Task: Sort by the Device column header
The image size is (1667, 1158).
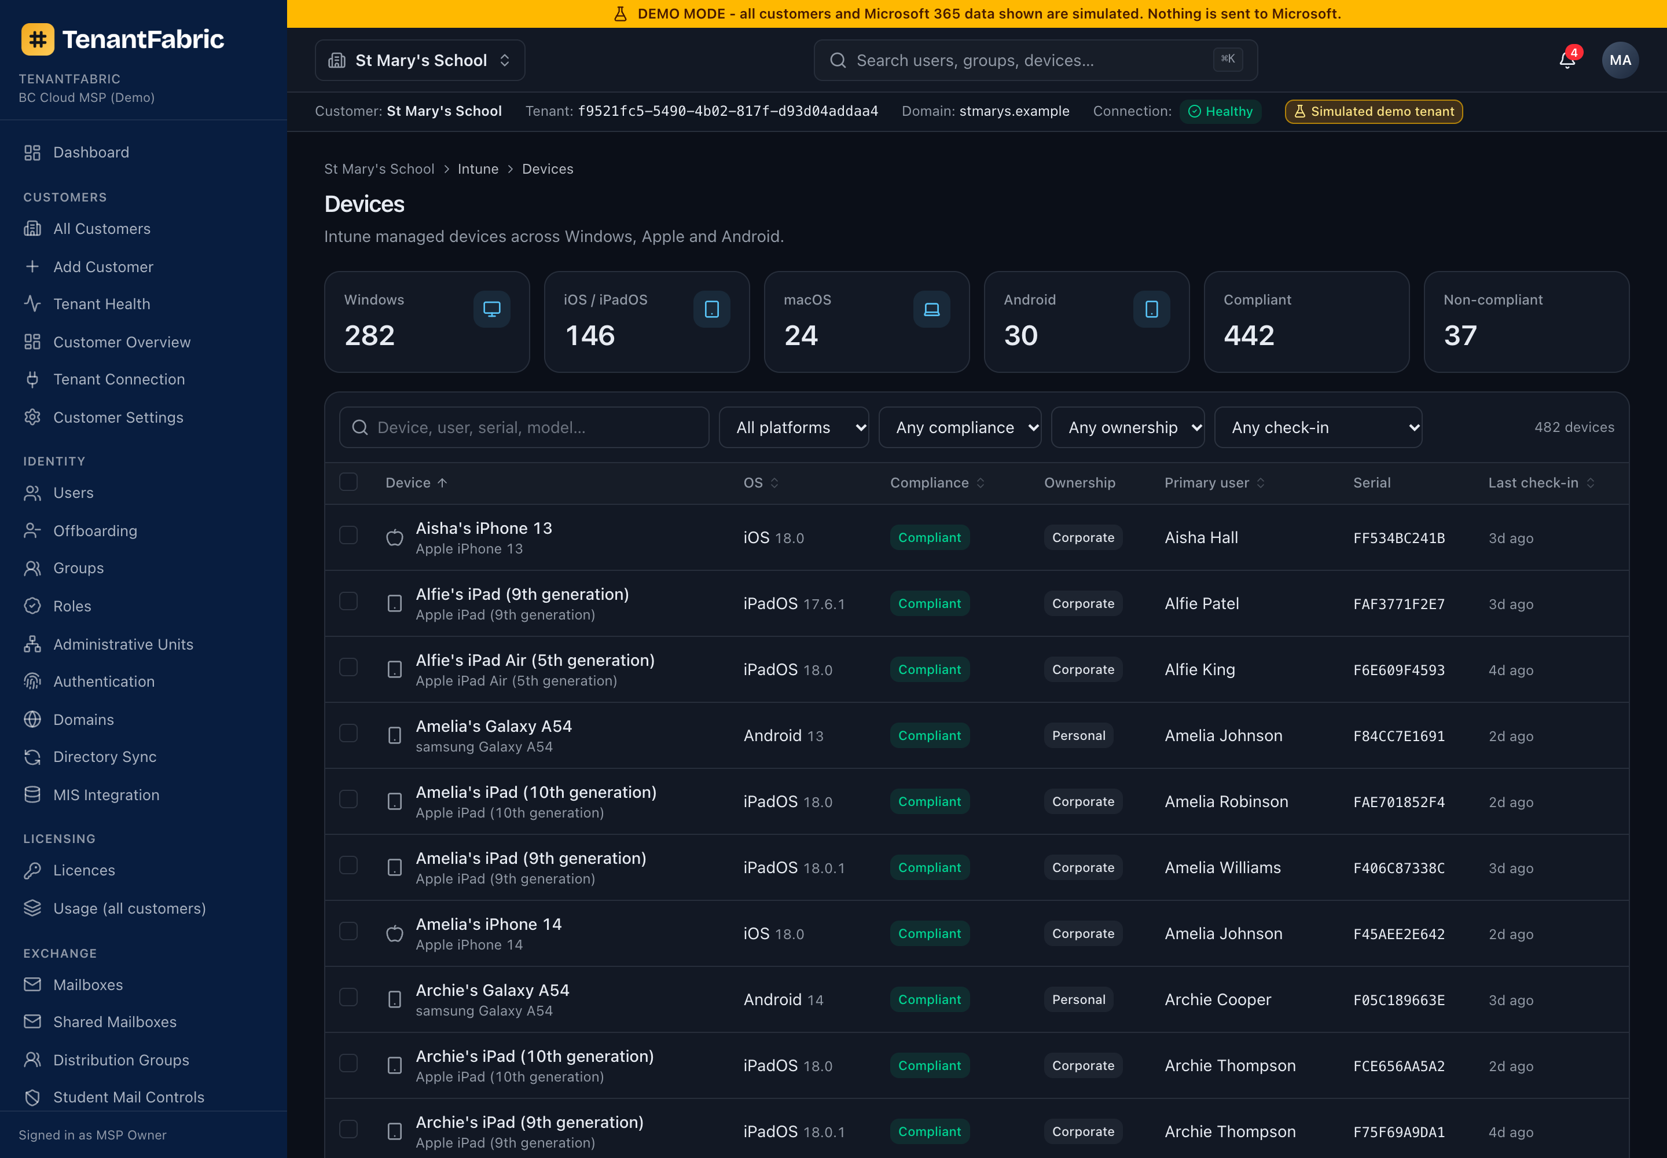Action: point(416,482)
